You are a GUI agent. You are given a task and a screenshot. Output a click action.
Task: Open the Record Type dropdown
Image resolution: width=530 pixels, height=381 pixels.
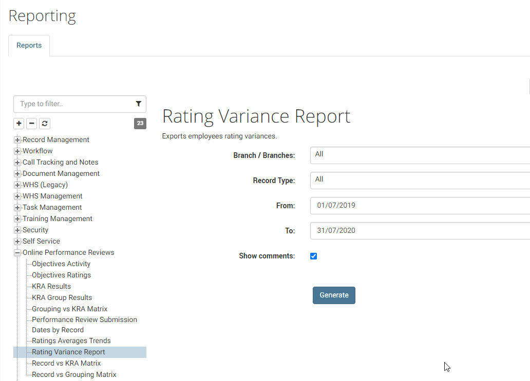point(420,181)
